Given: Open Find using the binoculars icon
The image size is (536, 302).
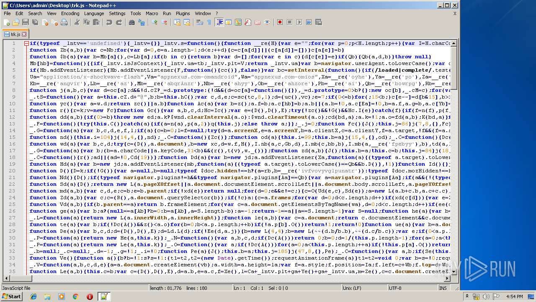Looking at the screenshot, I should [132, 22].
